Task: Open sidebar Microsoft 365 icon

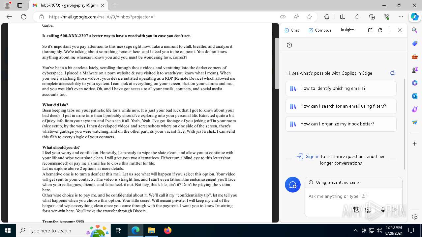Action: 415,83
